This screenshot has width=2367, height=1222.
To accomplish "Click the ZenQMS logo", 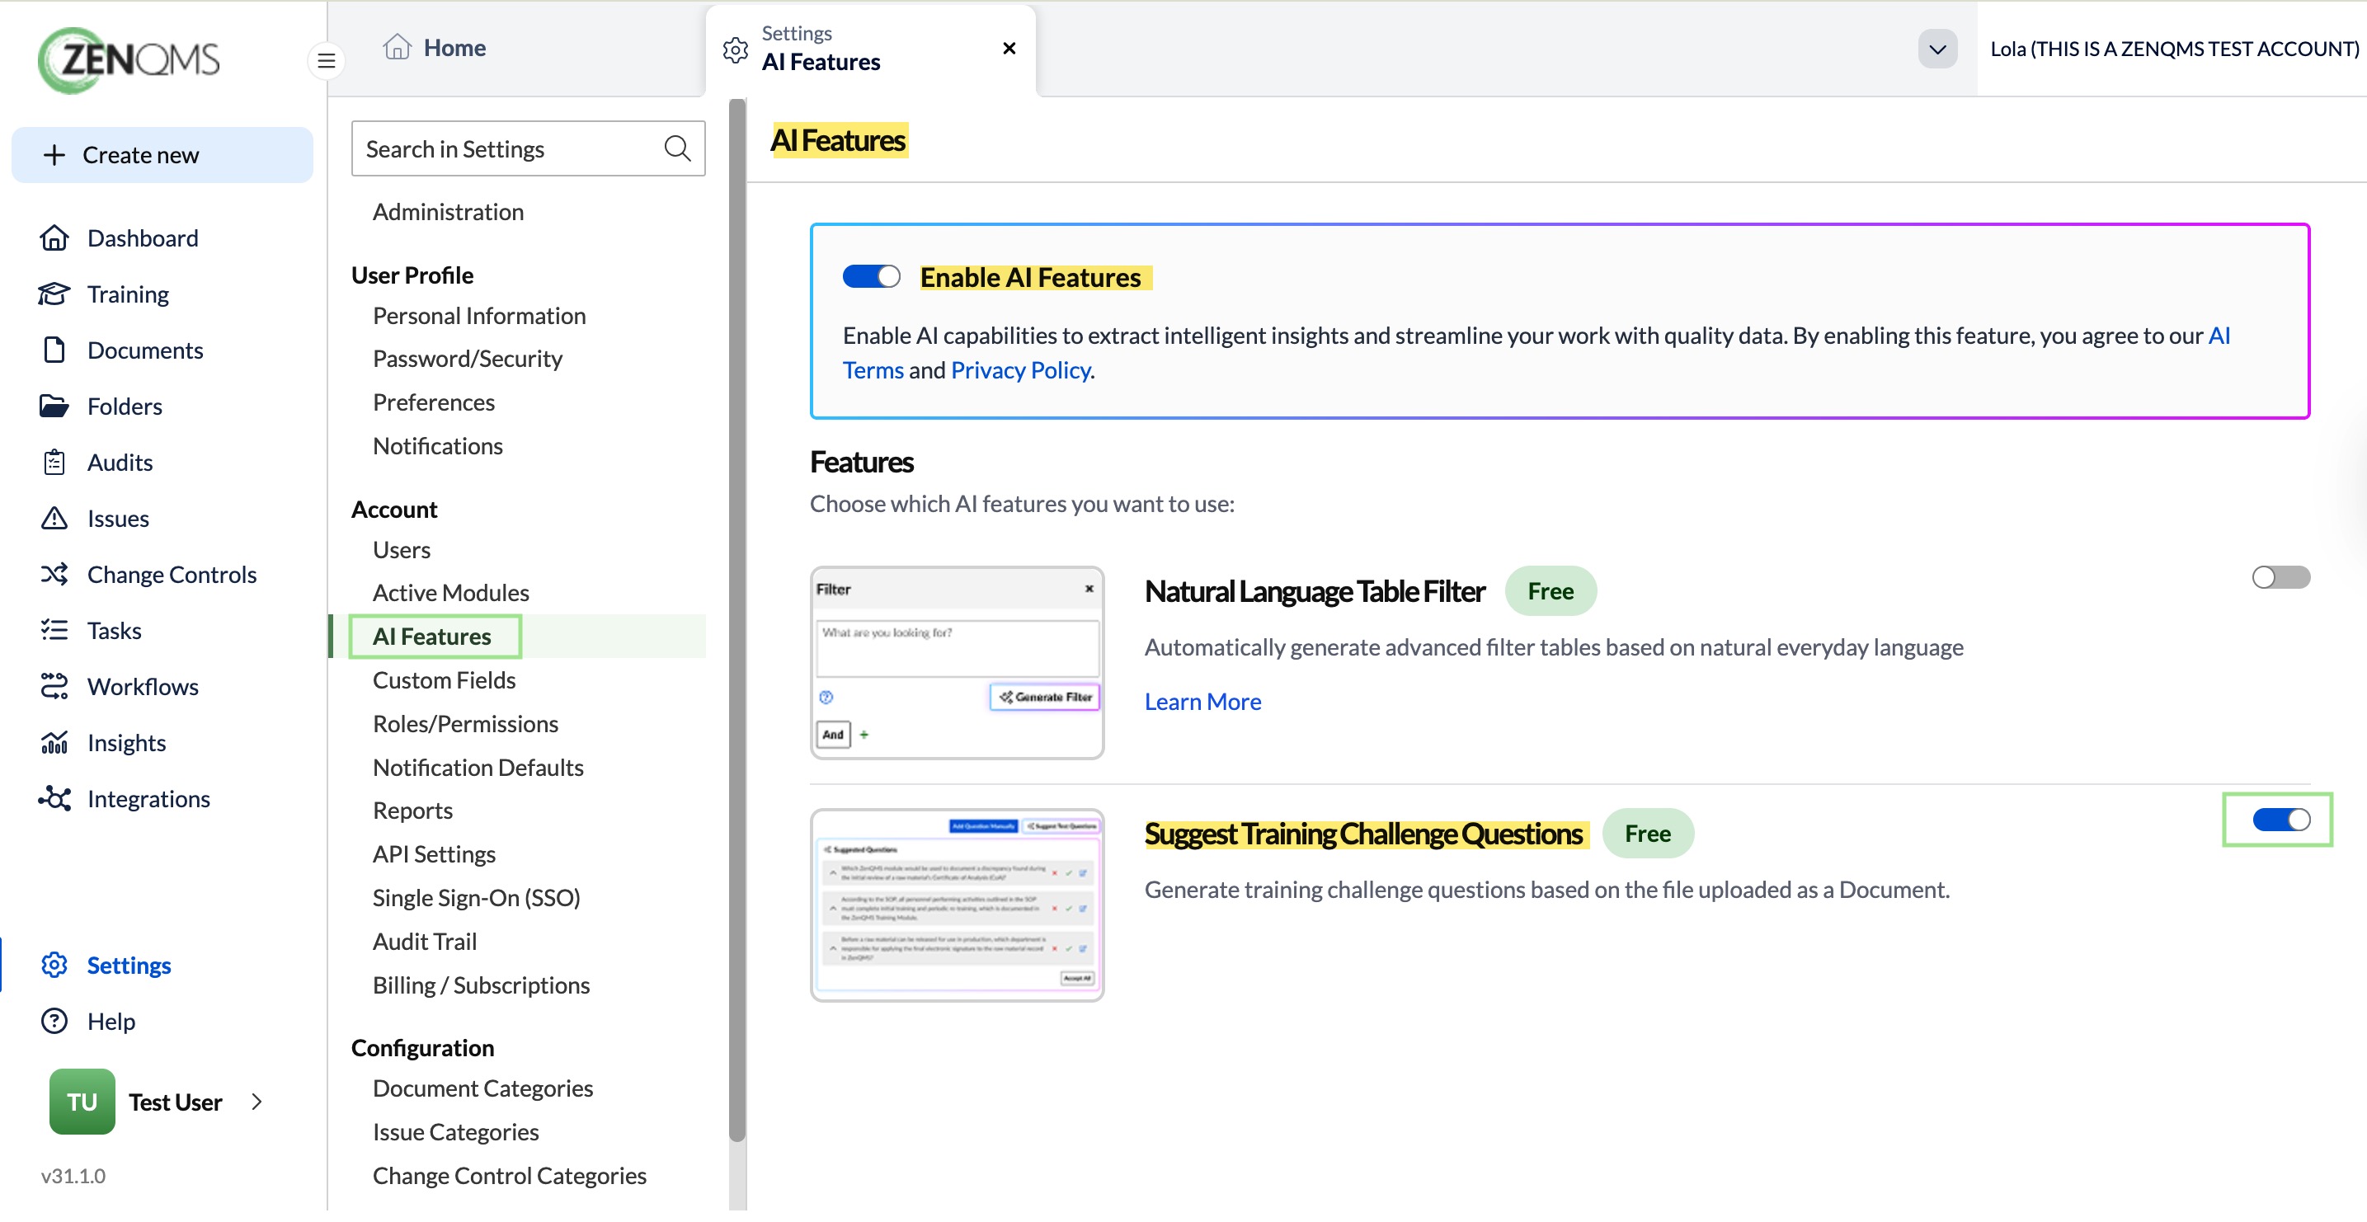I will (x=129, y=61).
